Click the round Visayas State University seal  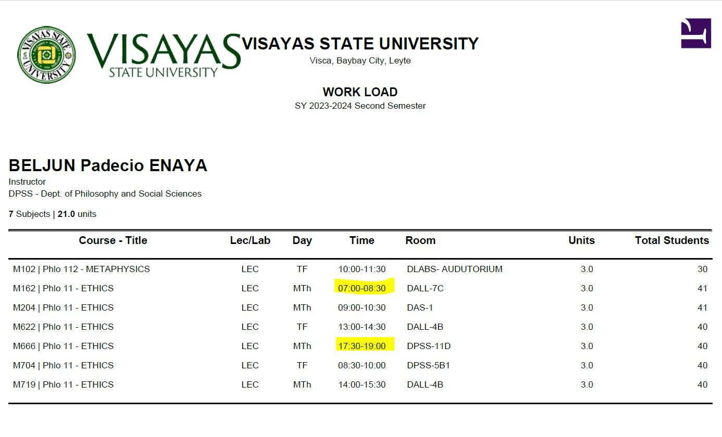click(46, 55)
